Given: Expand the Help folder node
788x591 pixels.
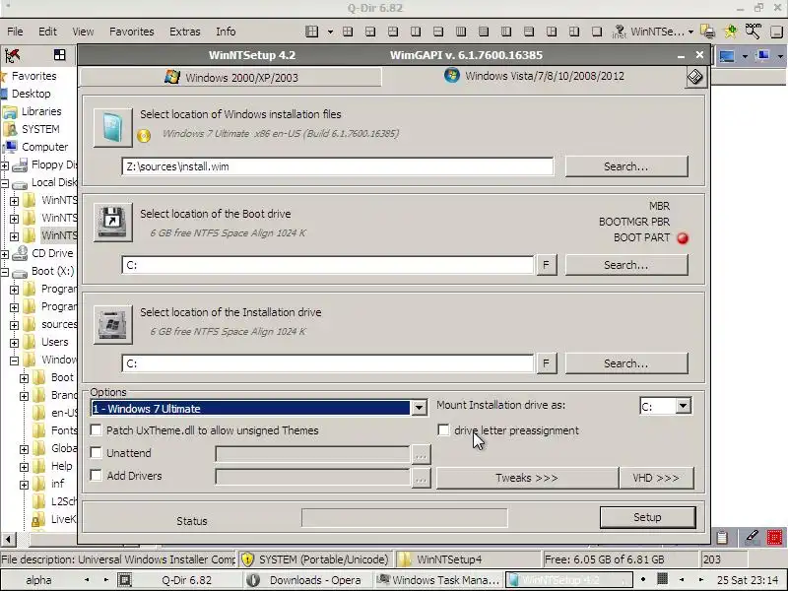Looking at the screenshot, I should [x=24, y=467].
